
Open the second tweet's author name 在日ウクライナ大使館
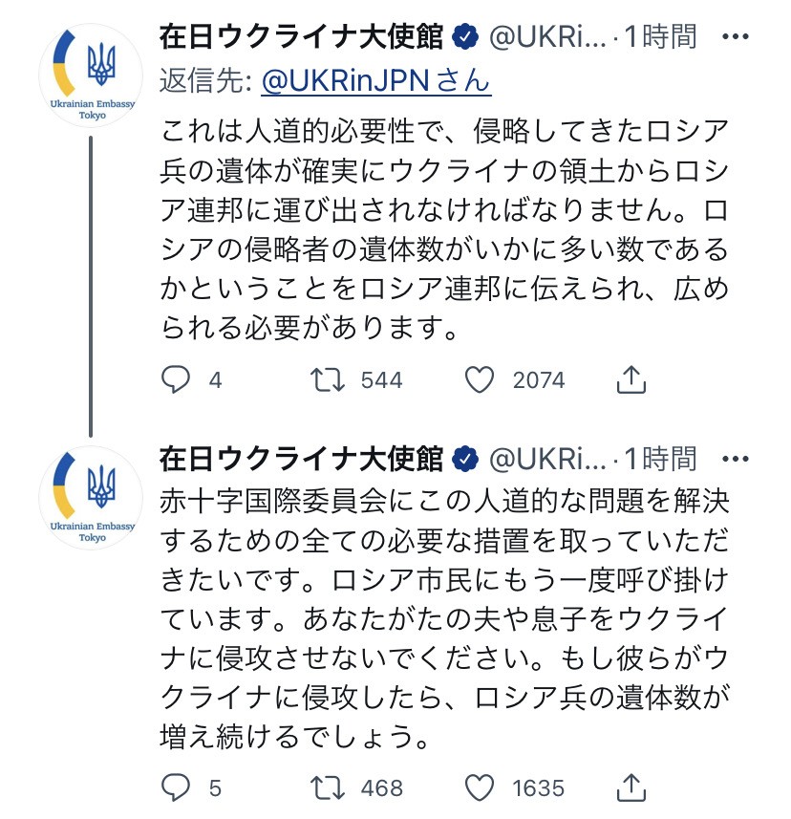pyautogui.click(x=302, y=460)
